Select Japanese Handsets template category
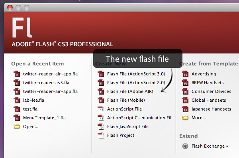Screen dimensions: 239x158 pyautogui.click(x=211, y=109)
